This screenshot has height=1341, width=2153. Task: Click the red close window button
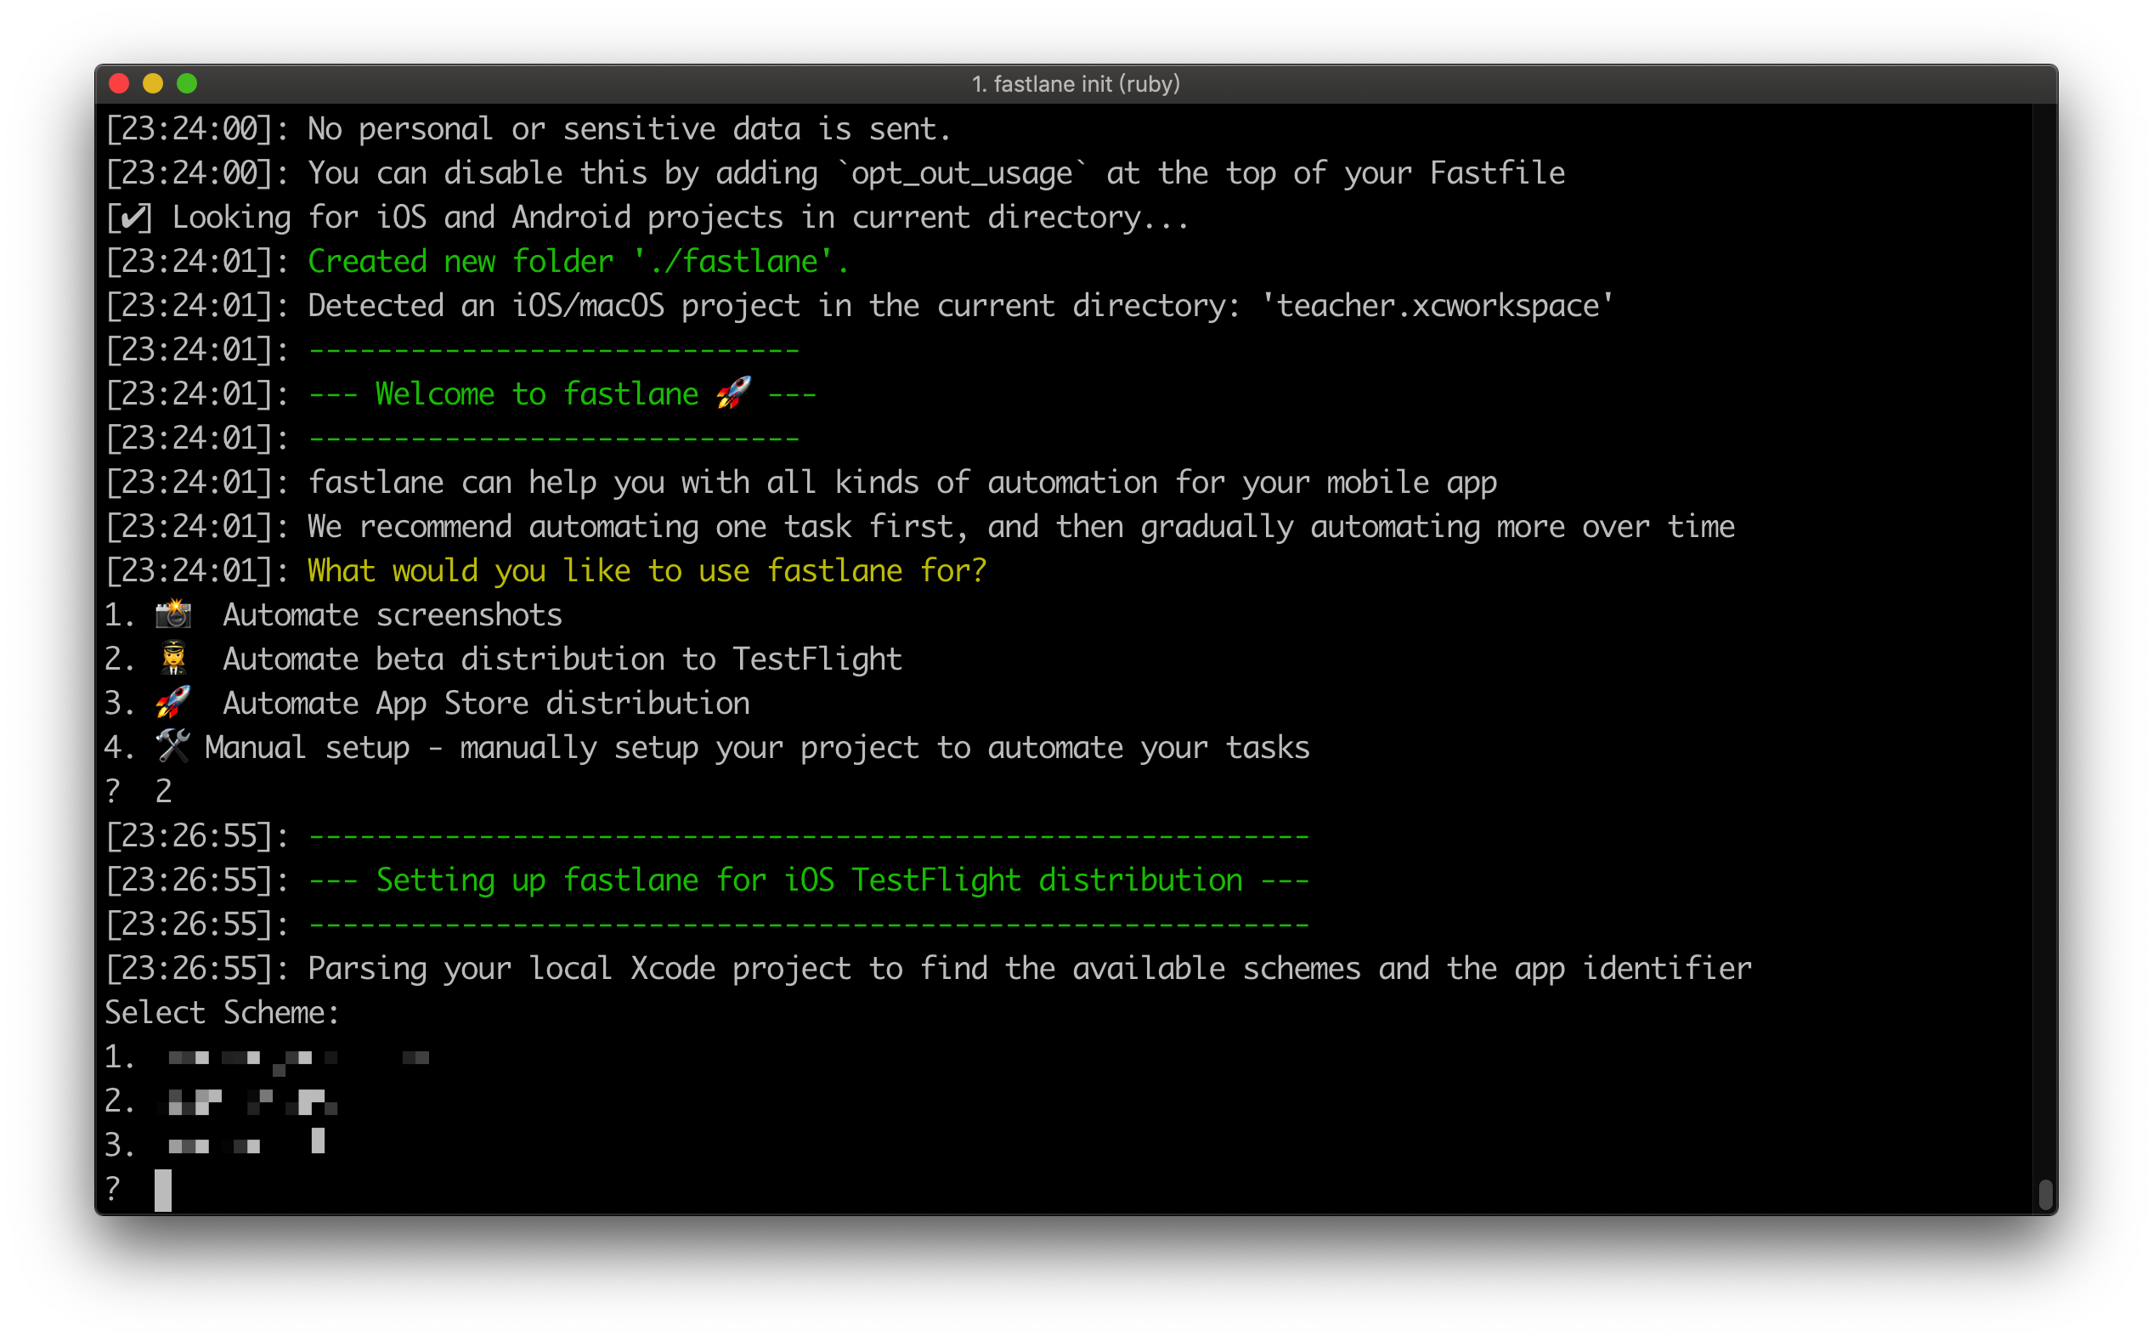click(x=119, y=83)
